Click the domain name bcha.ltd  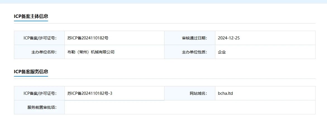pos(225,93)
